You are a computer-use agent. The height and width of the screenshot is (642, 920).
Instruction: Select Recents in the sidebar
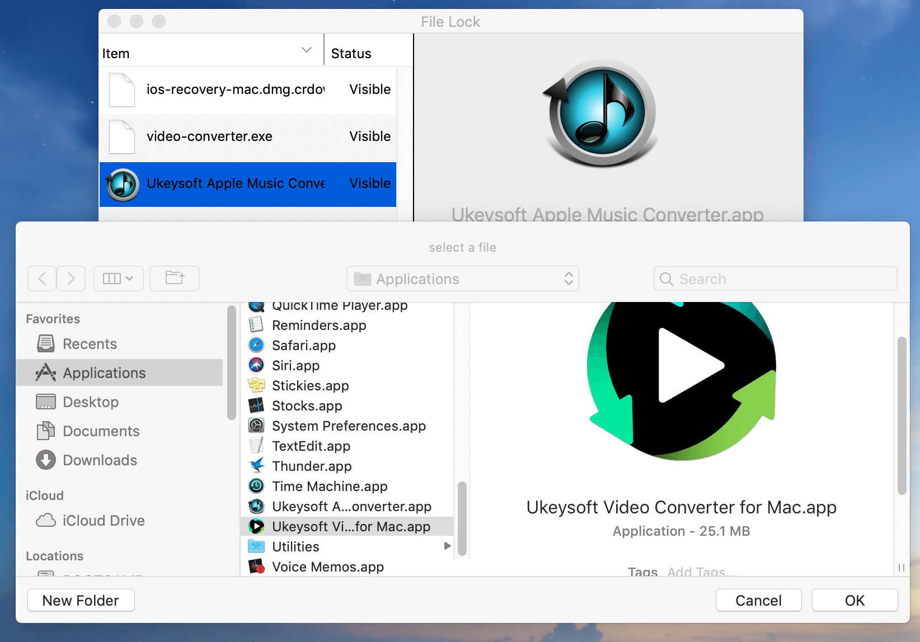point(120,344)
